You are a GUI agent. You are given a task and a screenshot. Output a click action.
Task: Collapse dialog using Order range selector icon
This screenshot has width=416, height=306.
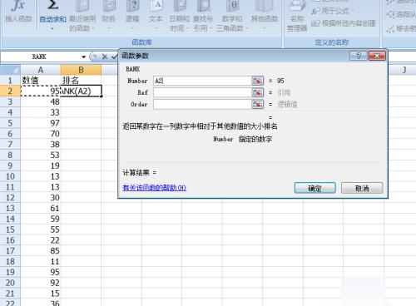258,104
